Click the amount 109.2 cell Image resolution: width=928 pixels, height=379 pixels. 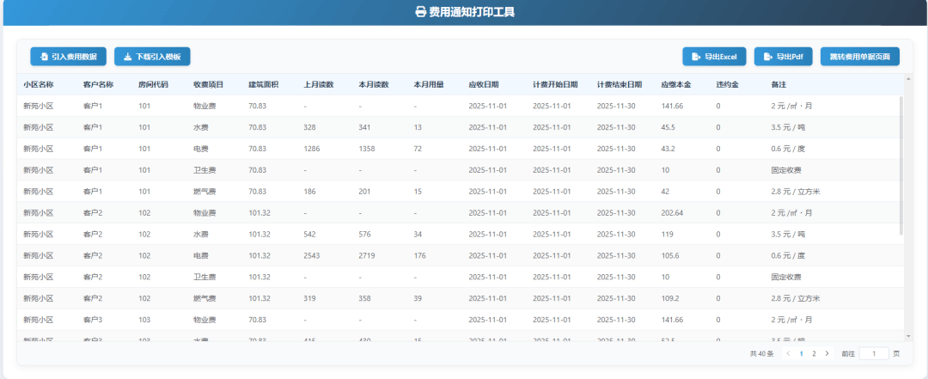670,298
